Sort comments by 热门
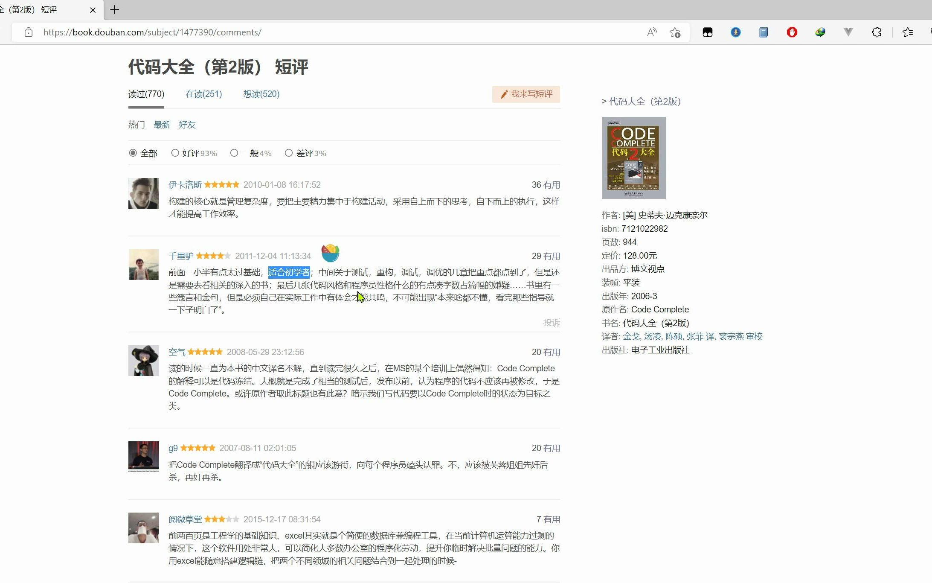 136,125
